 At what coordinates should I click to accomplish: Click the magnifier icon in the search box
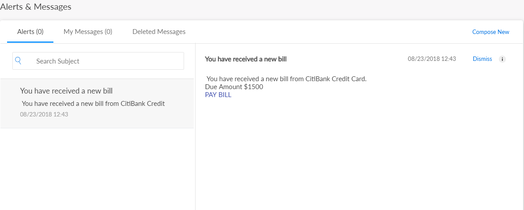(x=18, y=61)
